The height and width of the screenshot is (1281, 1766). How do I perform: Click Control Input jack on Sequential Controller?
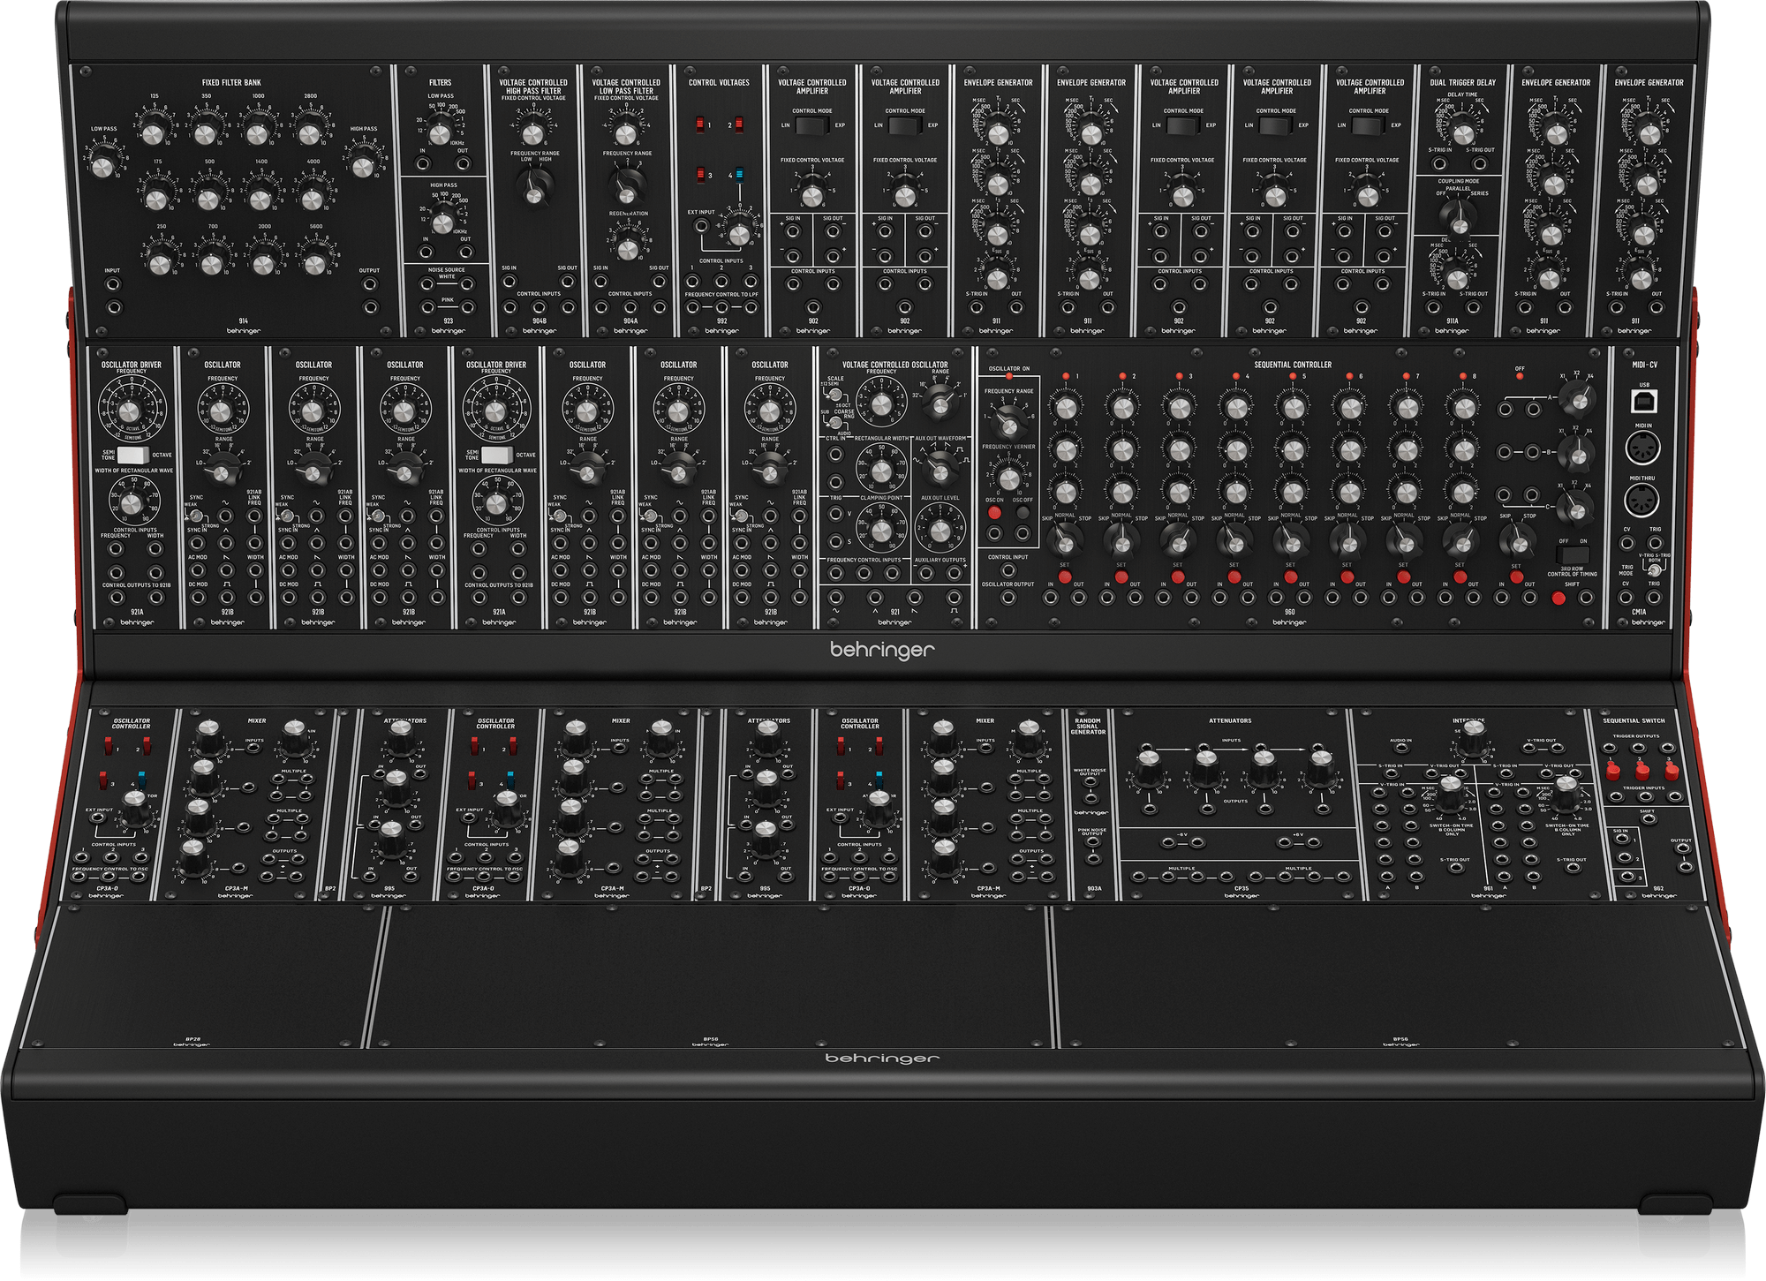click(x=1008, y=571)
